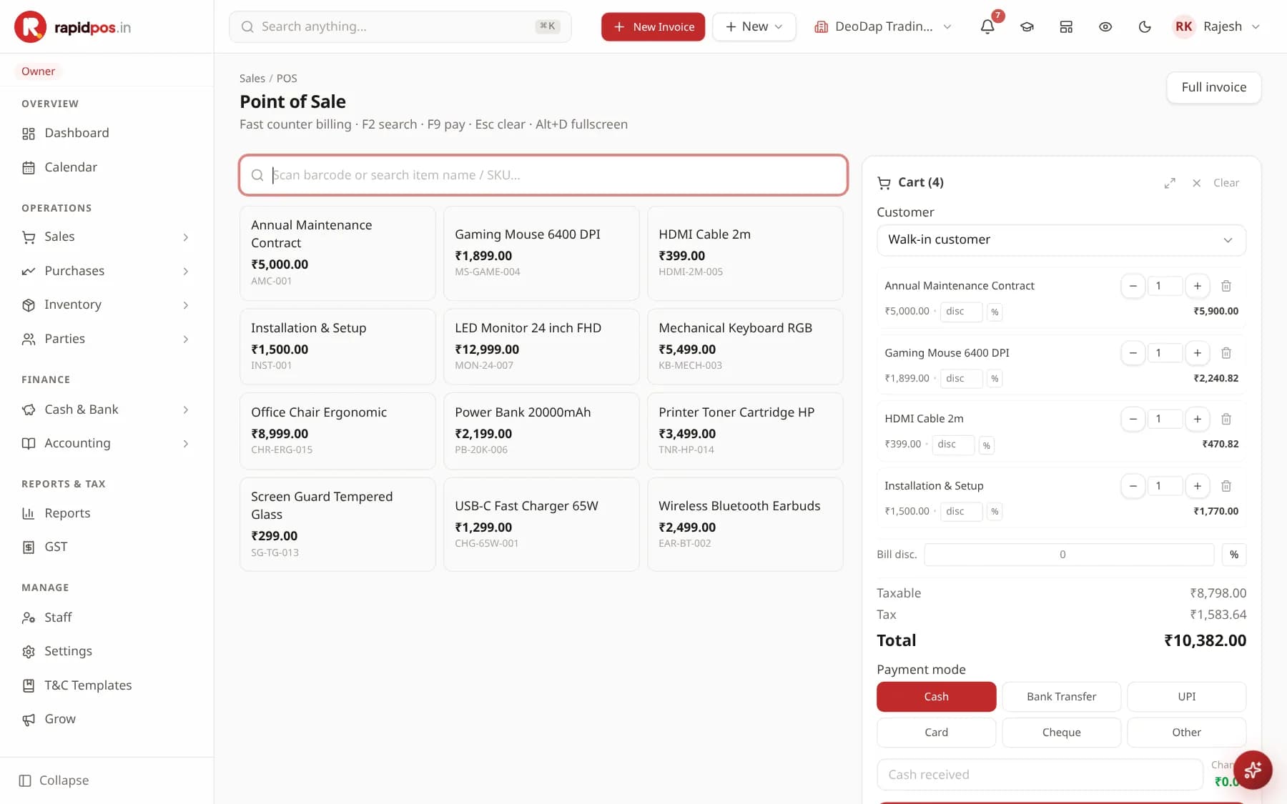Toggle bill discount percent mode
Viewport: 1287px width, 804px height.
click(x=1233, y=555)
